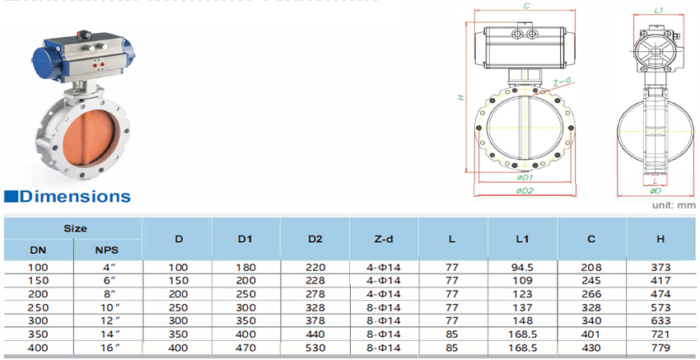Select the 474 H value

coord(660,294)
